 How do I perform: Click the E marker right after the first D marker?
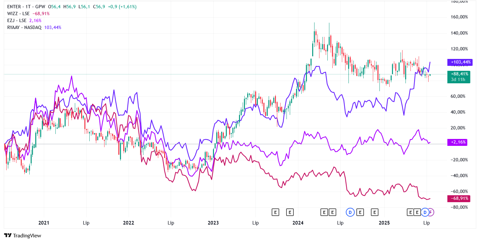point(360,212)
